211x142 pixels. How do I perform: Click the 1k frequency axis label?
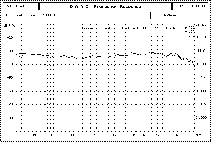pyautogui.click(x=114, y=135)
